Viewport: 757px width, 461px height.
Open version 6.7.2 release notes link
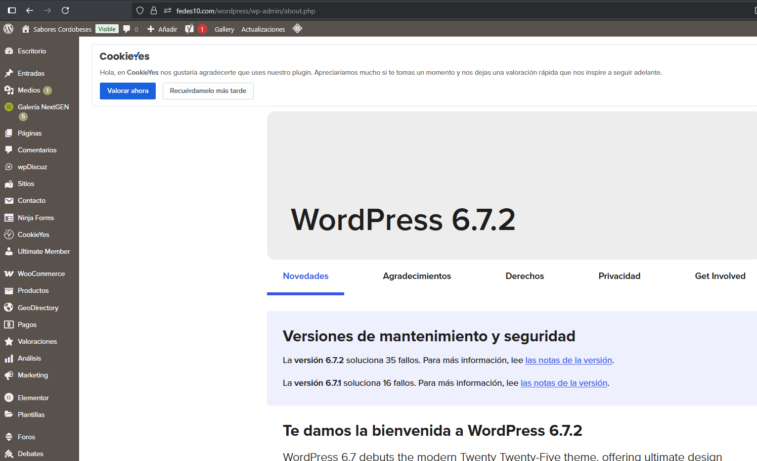coord(569,360)
